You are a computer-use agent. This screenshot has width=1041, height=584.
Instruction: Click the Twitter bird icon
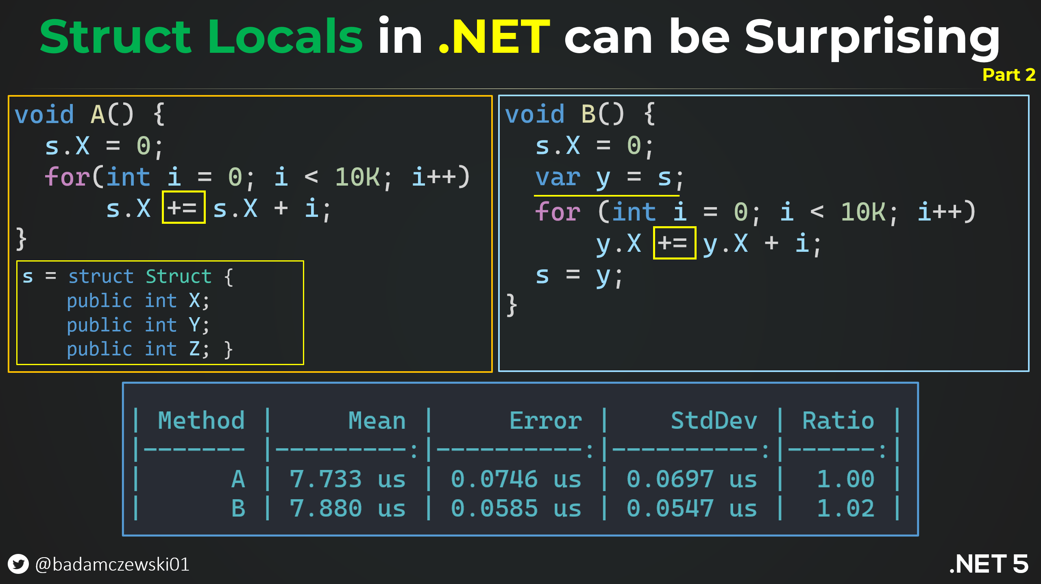pyautogui.click(x=18, y=564)
